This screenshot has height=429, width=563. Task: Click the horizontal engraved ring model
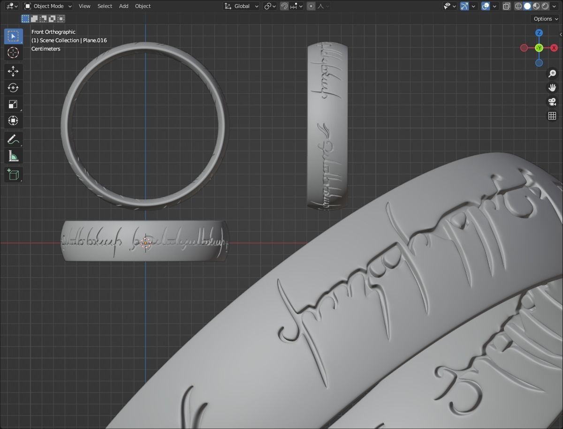tap(145, 240)
